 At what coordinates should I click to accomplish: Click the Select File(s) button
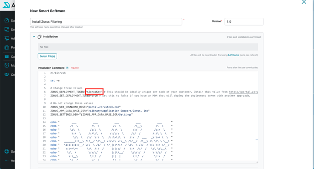pyautogui.click(x=47, y=56)
